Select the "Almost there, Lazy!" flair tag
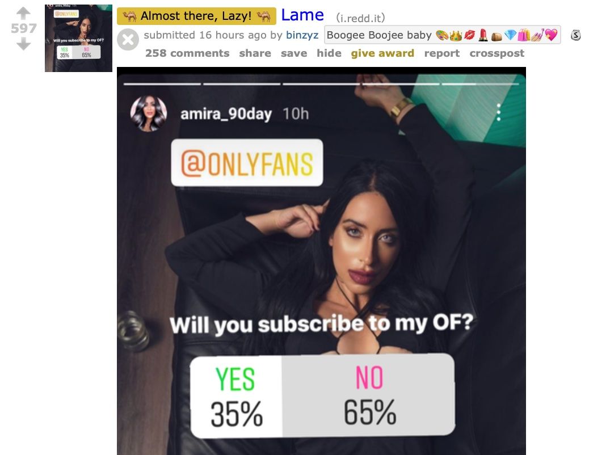 pos(196,16)
